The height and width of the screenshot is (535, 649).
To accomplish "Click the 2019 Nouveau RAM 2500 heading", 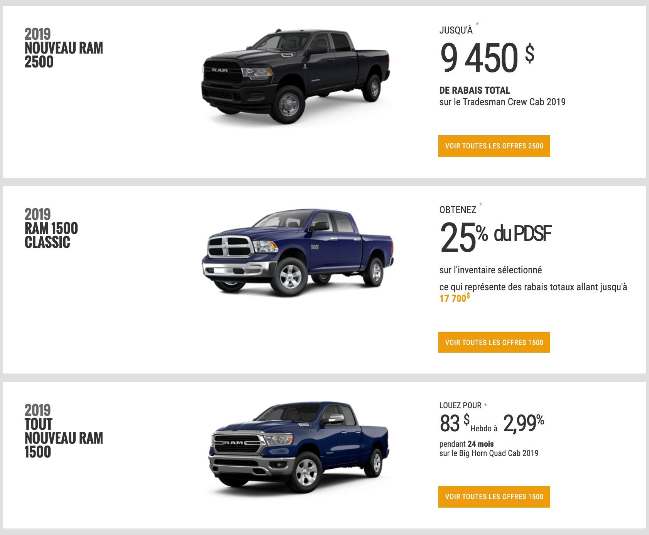I will [x=64, y=48].
